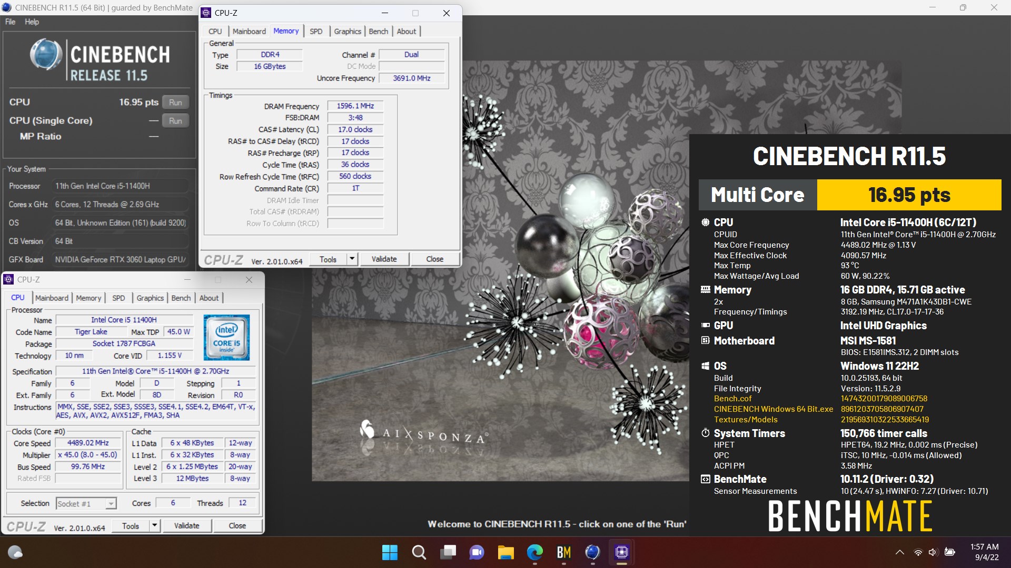
Task: Run the CPU multi-core benchmark
Action: 175,102
